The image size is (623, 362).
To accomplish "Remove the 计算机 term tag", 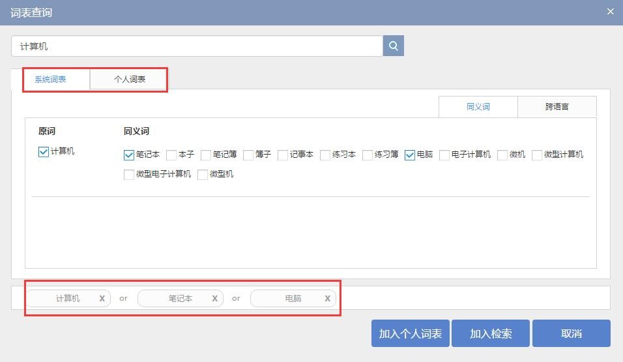I will 102,299.
